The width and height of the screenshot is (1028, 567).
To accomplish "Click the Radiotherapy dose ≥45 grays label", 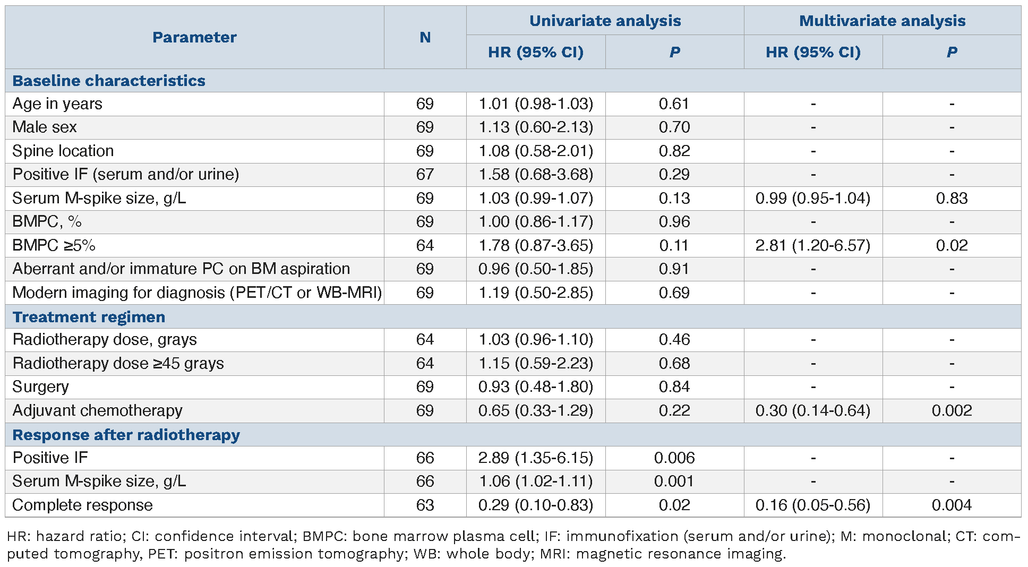I will (x=118, y=363).
